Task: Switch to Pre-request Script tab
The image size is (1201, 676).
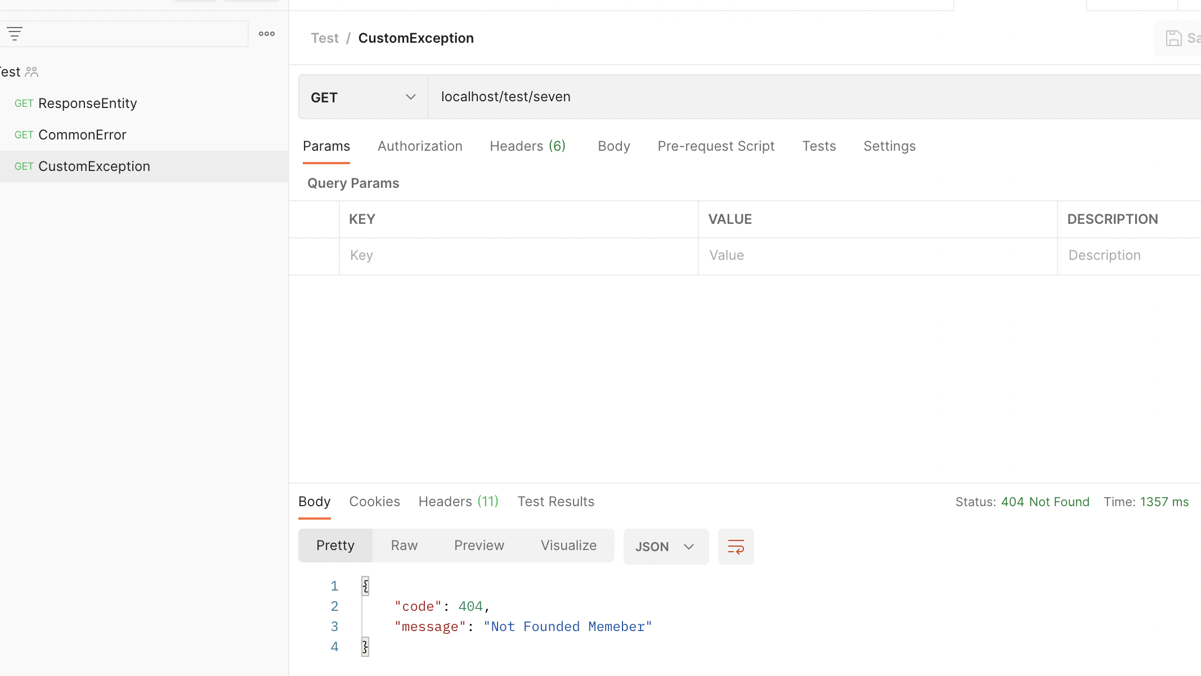Action: click(716, 146)
